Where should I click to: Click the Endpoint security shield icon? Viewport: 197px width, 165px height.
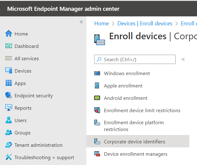click(x=9, y=95)
